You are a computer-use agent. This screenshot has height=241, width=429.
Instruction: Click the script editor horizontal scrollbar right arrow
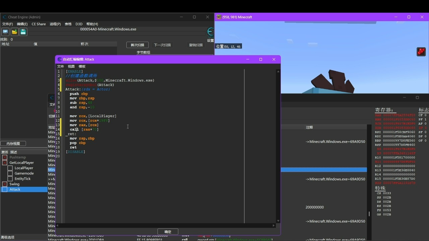click(274, 226)
